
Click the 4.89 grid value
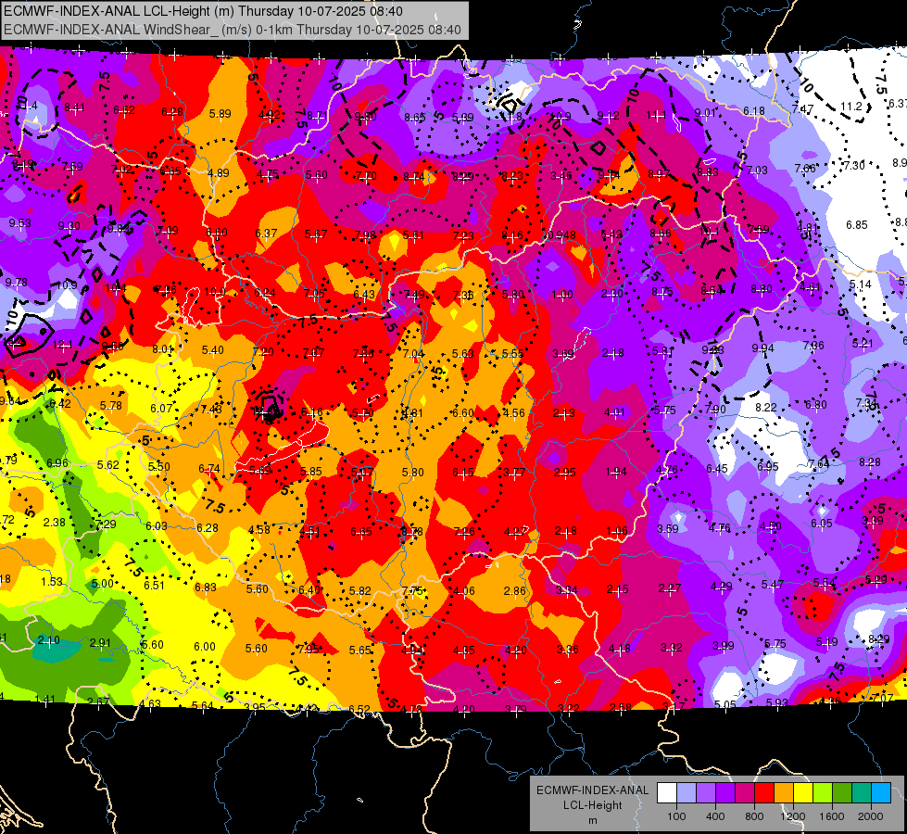coord(218,173)
